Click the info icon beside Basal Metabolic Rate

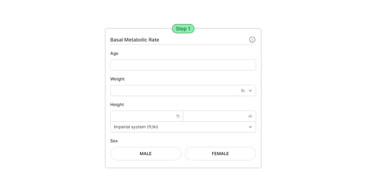[252, 40]
